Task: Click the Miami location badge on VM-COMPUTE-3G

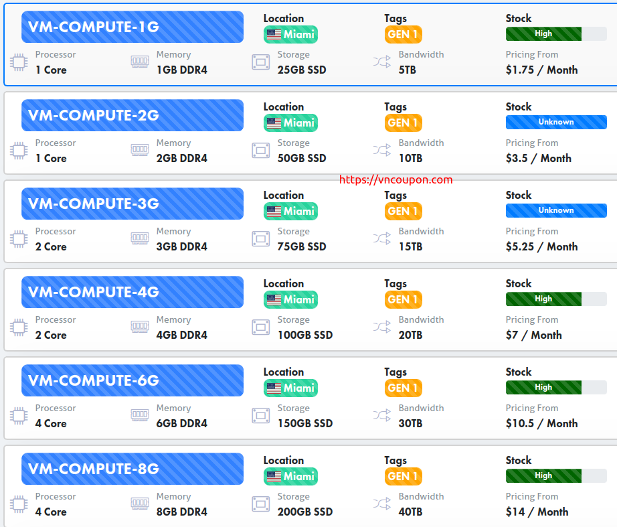Action: (290, 211)
